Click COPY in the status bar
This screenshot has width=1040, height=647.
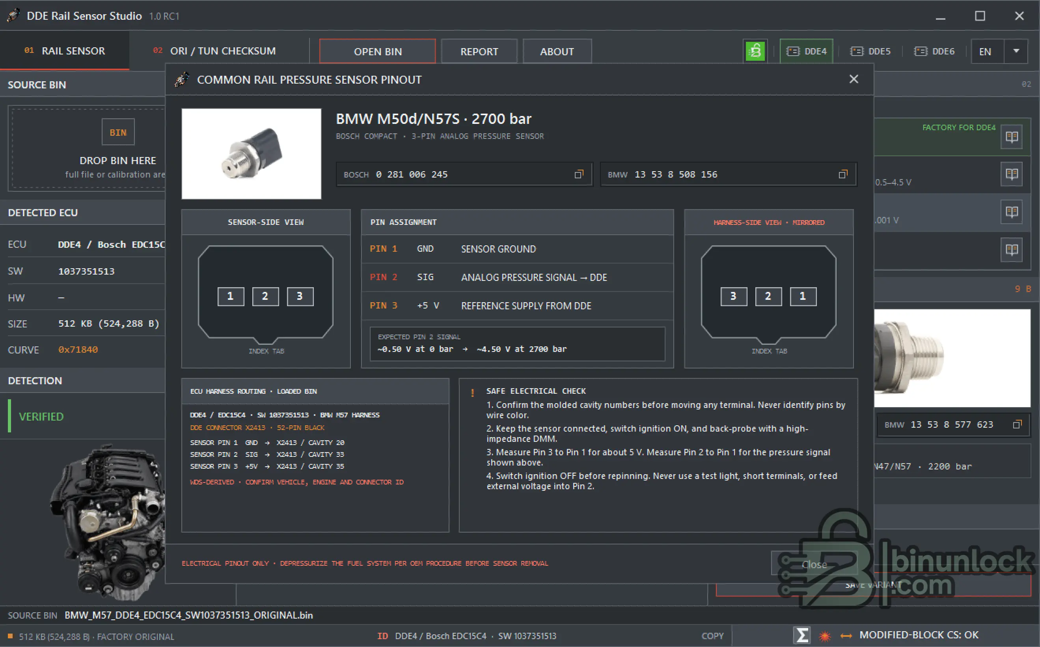pos(712,636)
